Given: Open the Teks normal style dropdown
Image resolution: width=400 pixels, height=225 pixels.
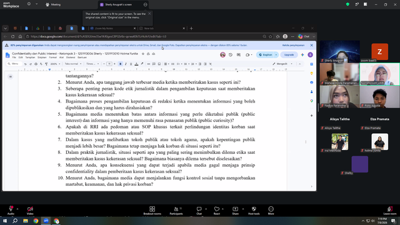Looking at the screenshot, I should [73, 64].
